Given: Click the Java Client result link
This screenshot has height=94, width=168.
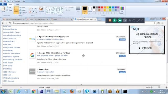Looking at the screenshot, I should [x=44, y=69].
